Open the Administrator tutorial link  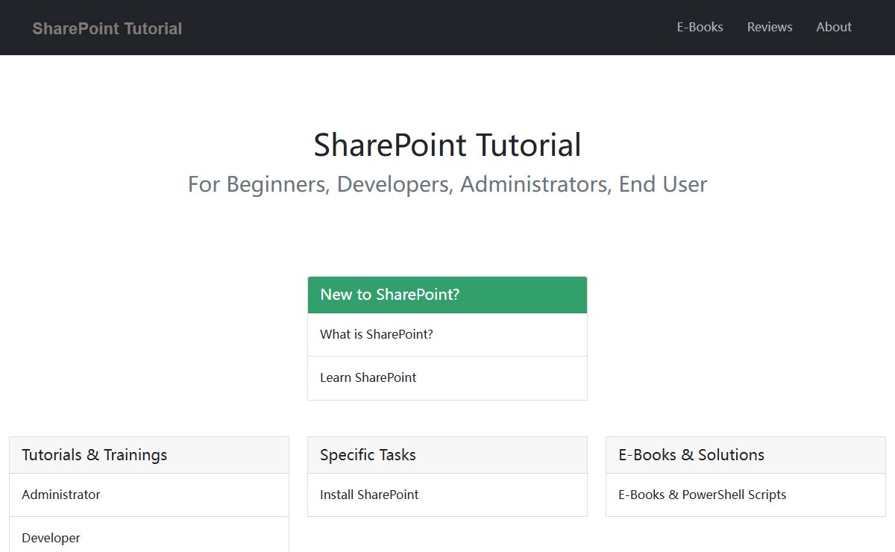click(149, 495)
